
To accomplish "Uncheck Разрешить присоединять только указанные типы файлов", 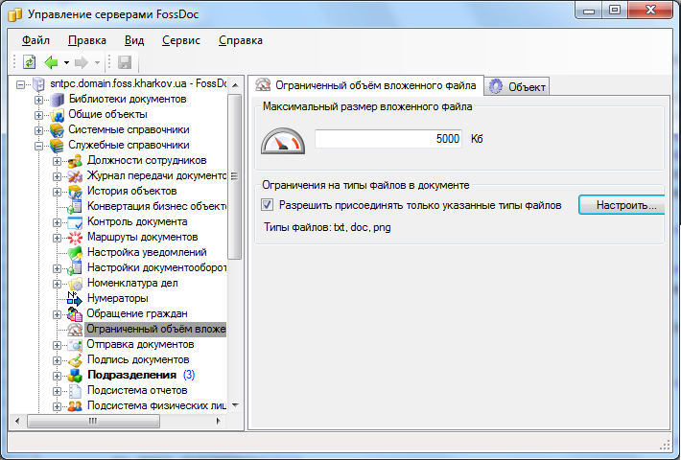I will click(x=267, y=205).
